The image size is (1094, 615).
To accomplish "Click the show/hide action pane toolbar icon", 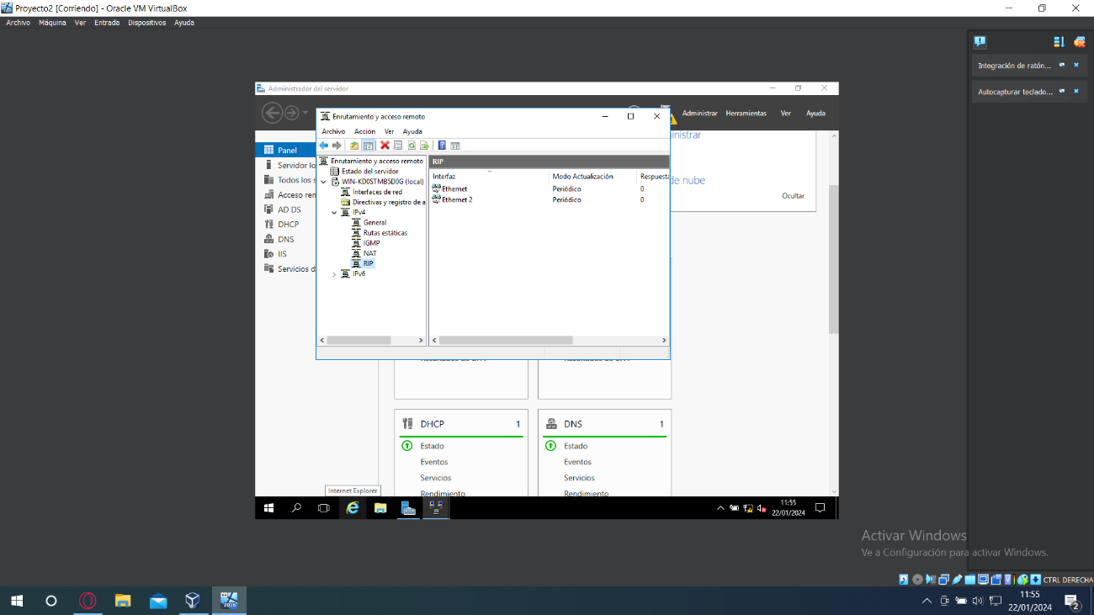I will pyautogui.click(x=455, y=146).
